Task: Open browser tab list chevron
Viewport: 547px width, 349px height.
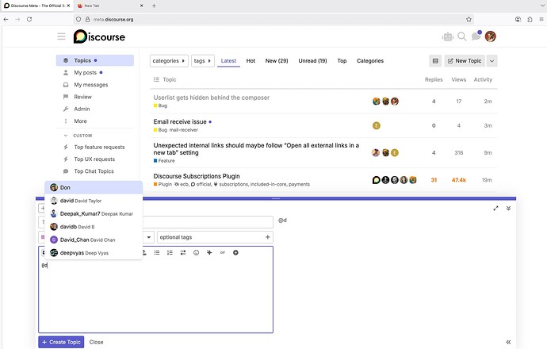Action: coord(541,6)
